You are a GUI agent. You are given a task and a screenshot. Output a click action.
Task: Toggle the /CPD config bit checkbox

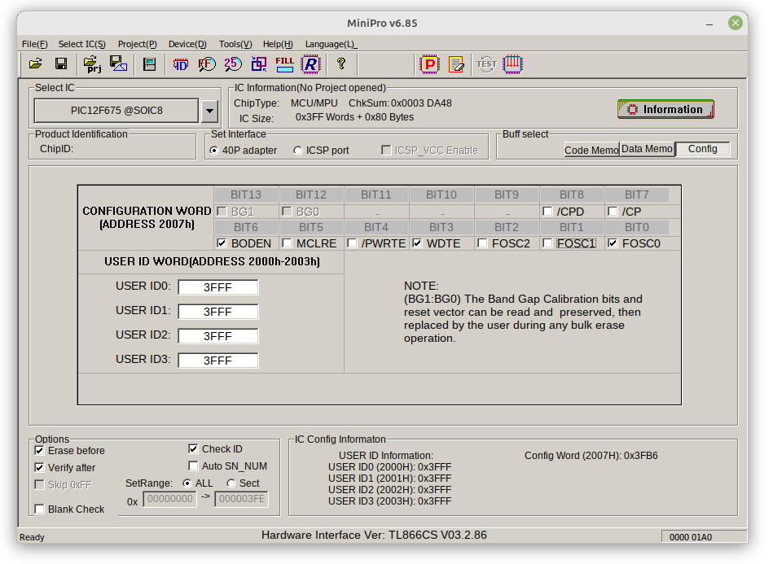coord(547,212)
